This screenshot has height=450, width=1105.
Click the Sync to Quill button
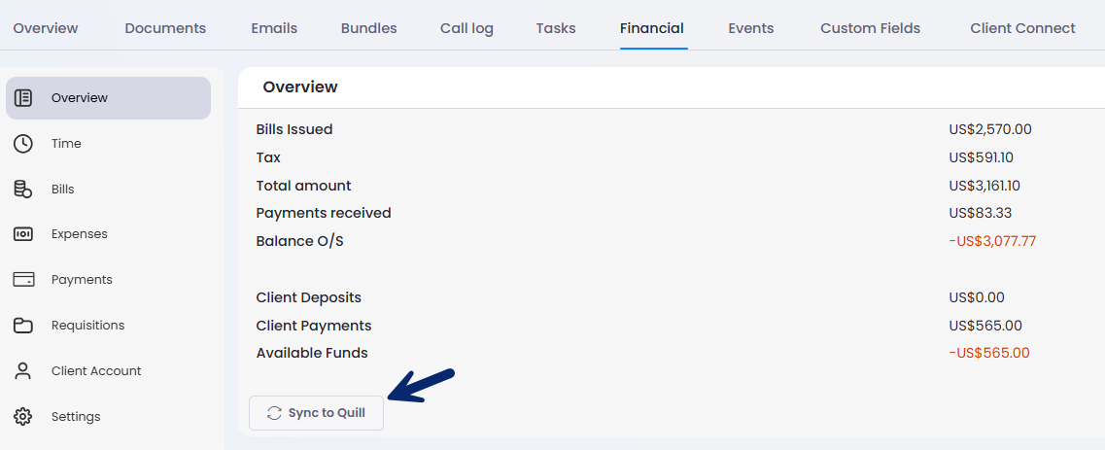pyautogui.click(x=317, y=413)
